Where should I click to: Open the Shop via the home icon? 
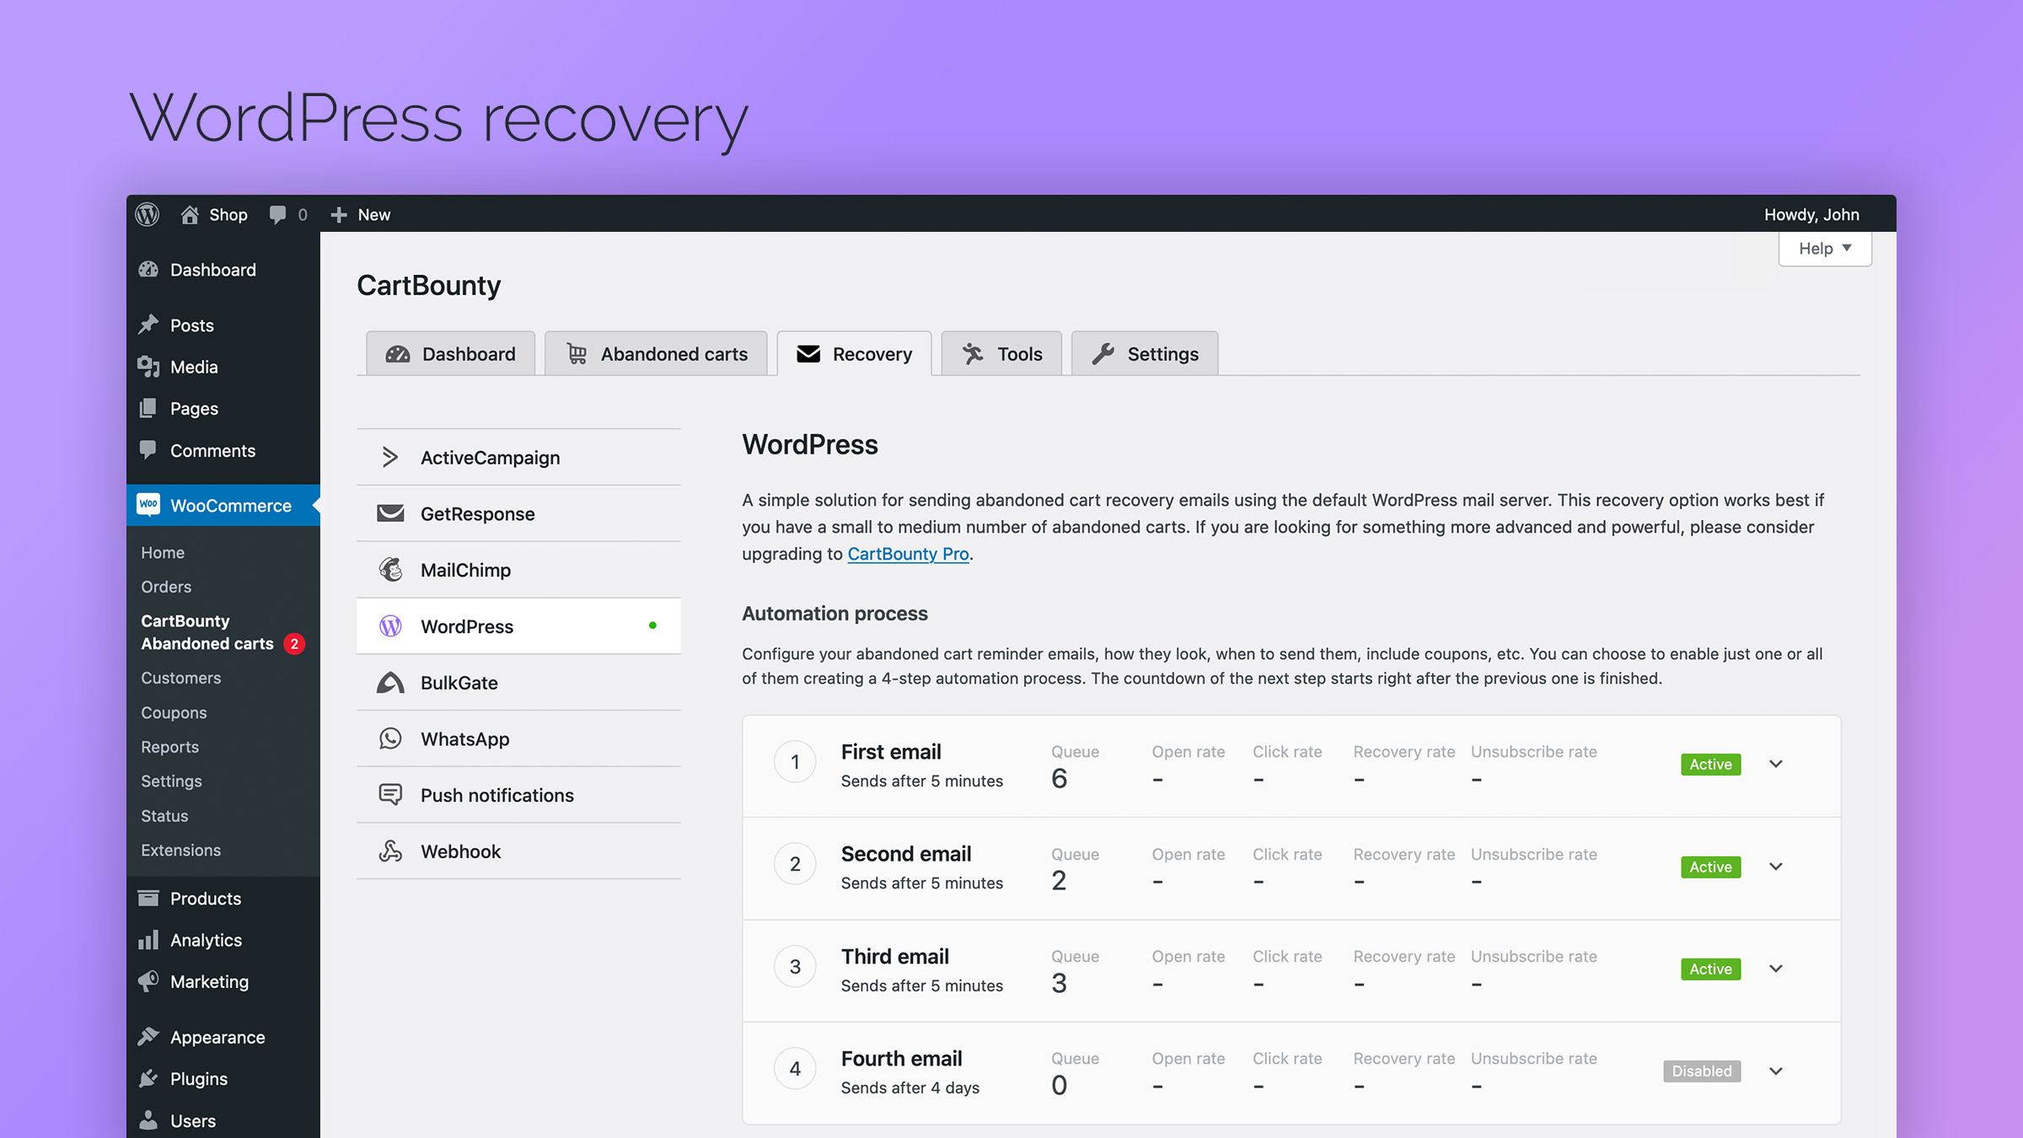190,214
